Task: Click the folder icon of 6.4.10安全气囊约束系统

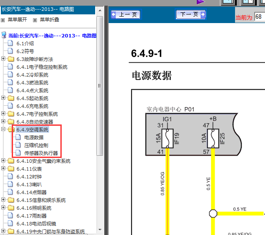Action: point(11,161)
